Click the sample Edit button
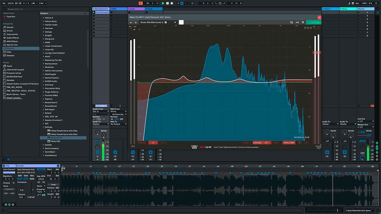Image resolution: width=381 pixels, height=214 pixels. [x=20, y=176]
